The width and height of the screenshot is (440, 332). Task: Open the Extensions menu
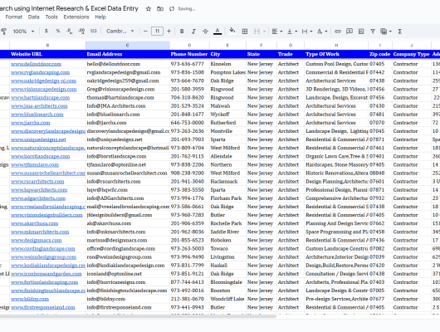[76, 17]
